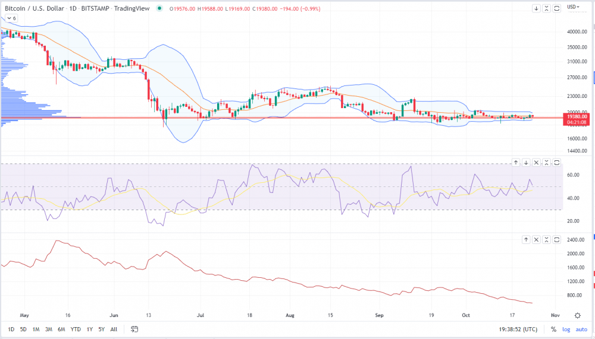Open the USD currency dropdown
Image resolution: width=595 pixels, height=339 pixels.
[x=574, y=7]
